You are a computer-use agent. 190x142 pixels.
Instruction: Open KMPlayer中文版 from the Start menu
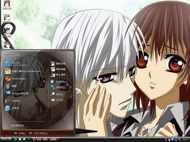point(17,93)
